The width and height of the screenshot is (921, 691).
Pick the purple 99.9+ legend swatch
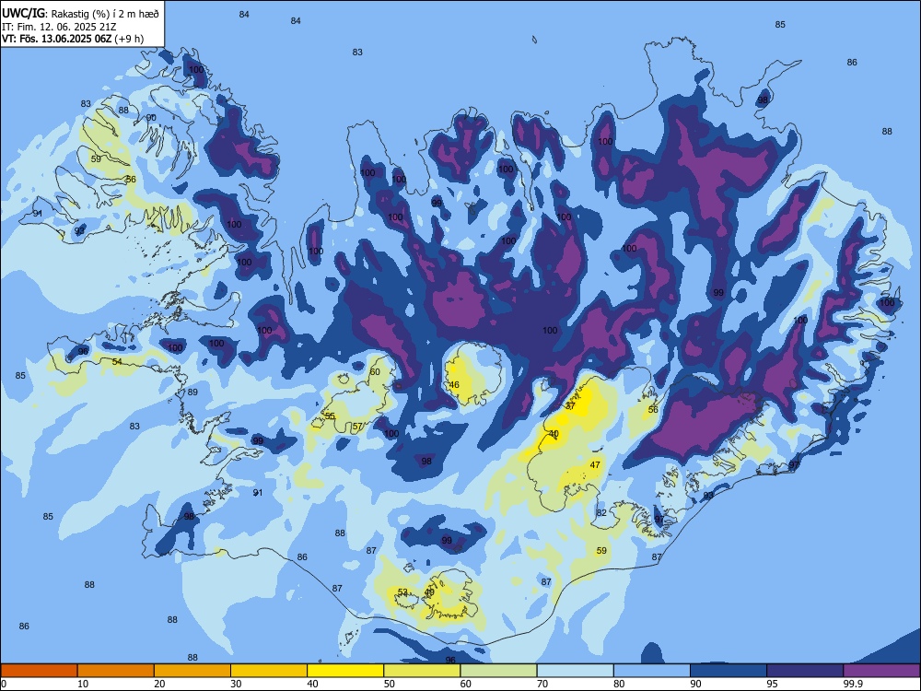[x=881, y=671]
